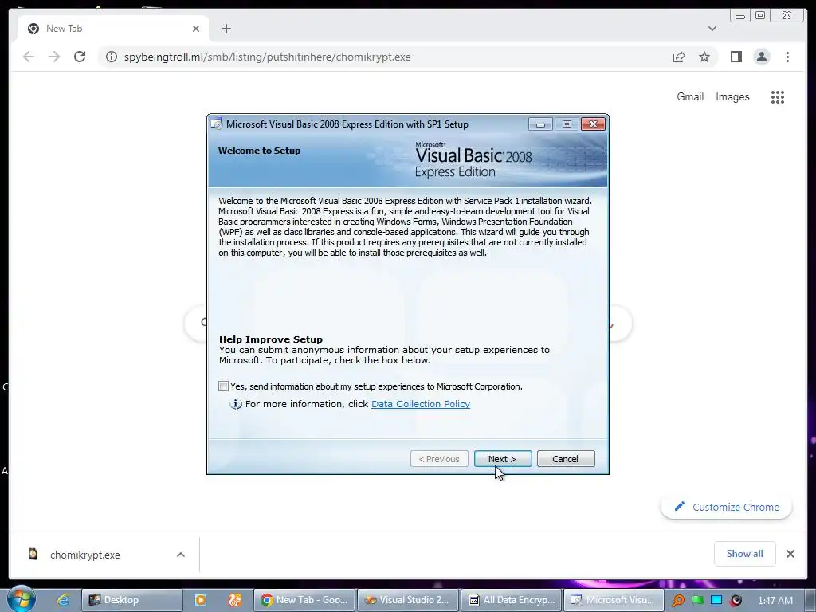
Task: Share this page via the share icon
Action: pos(679,57)
